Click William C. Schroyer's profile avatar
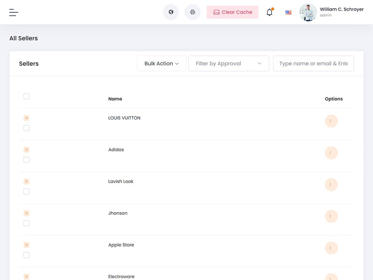 click(x=308, y=12)
